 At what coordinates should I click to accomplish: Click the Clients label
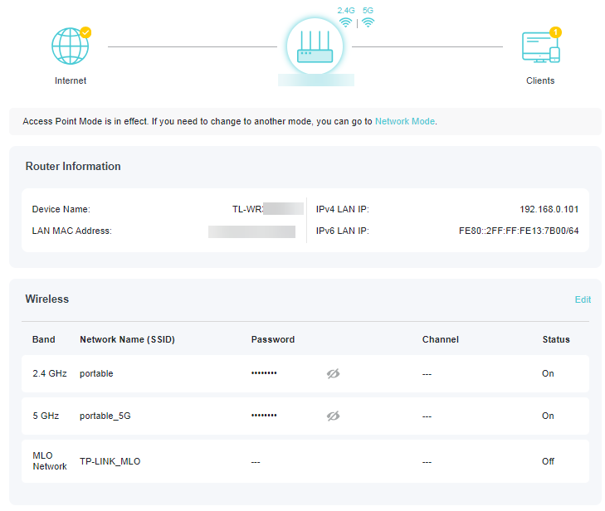[540, 80]
